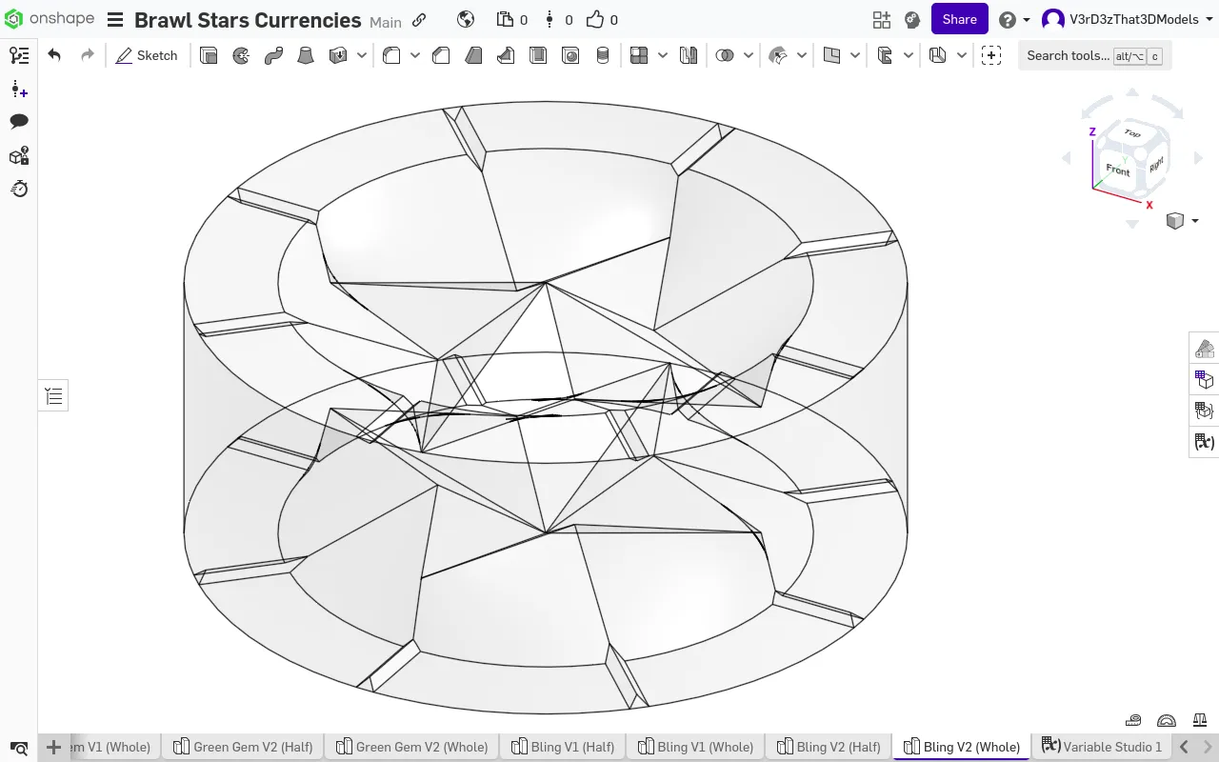This screenshot has width=1219, height=762.
Task: Open the Onshape App Store icon
Action: [881, 19]
